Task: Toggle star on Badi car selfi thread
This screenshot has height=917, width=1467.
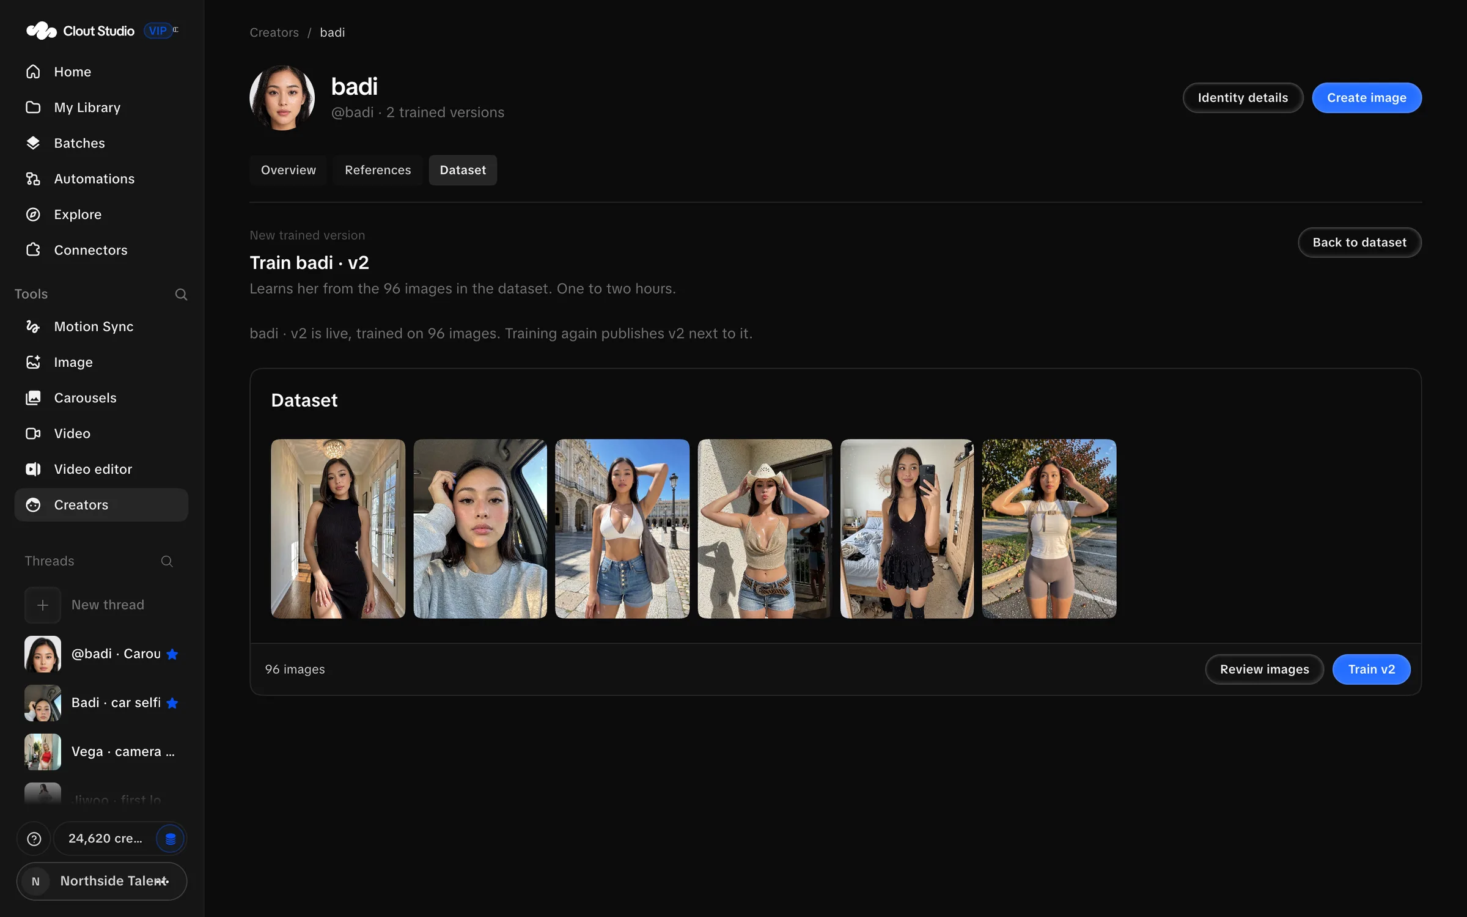Action: coord(172,703)
